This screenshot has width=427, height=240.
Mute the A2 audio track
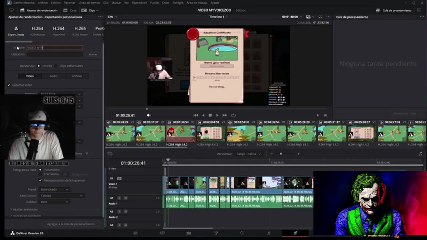[x=125, y=212]
